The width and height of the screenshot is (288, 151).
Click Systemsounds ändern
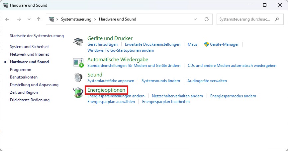161,81
